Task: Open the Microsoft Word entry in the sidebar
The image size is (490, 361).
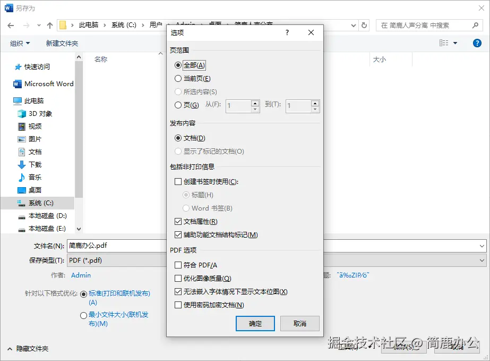Action: [x=49, y=83]
